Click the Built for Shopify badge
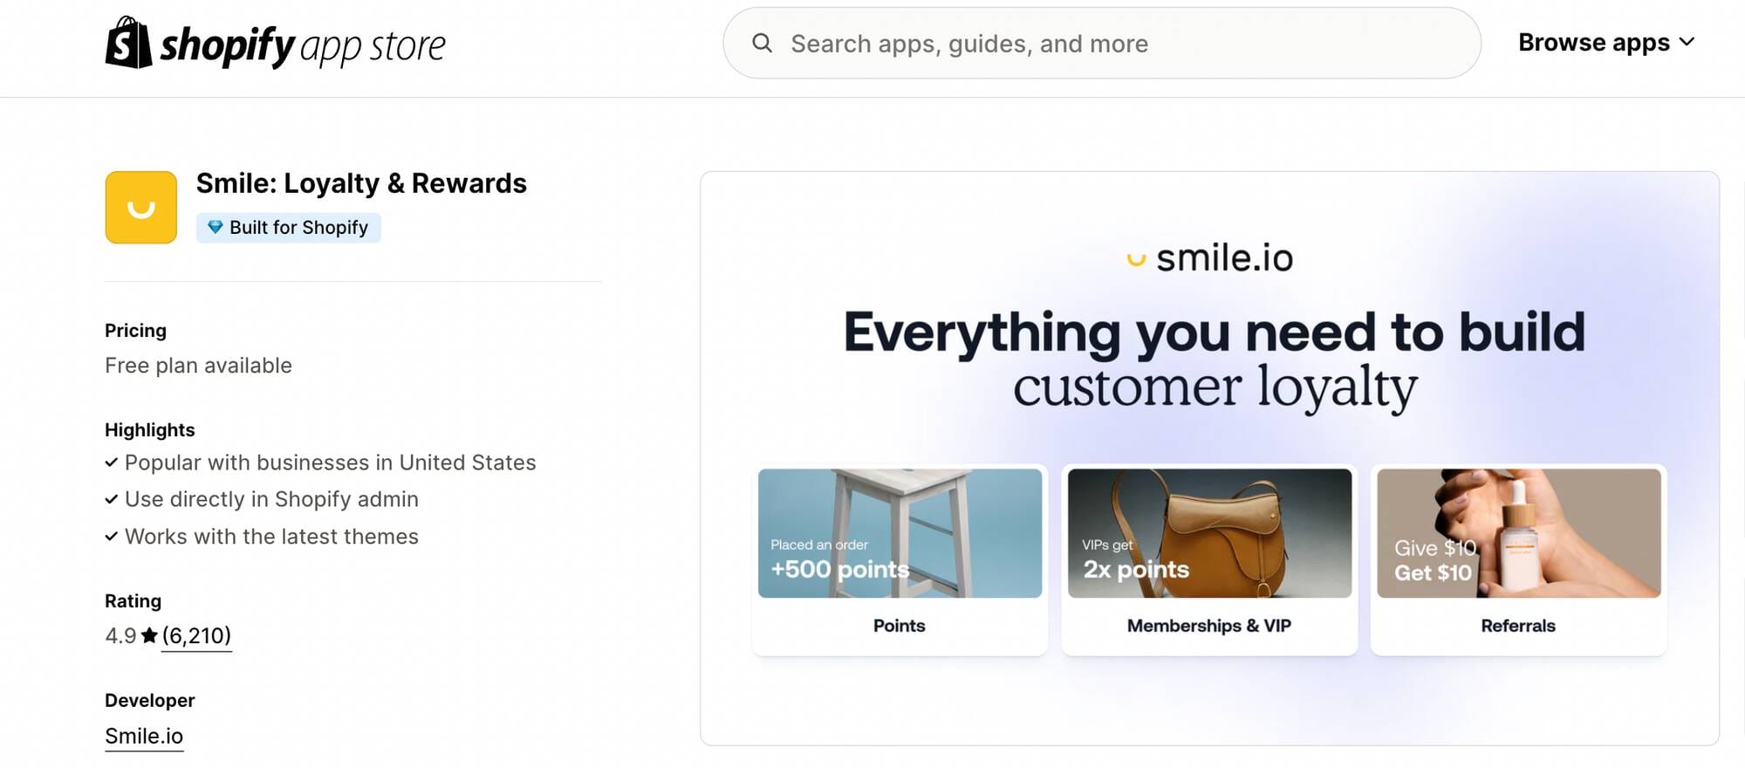This screenshot has width=1745, height=768. click(x=288, y=228)
